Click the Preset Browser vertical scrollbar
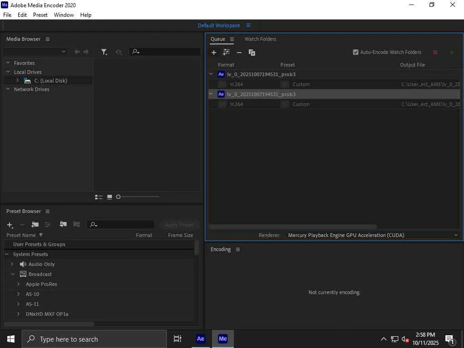The width and height of the screenshot is (464, 348). [197, 248]
